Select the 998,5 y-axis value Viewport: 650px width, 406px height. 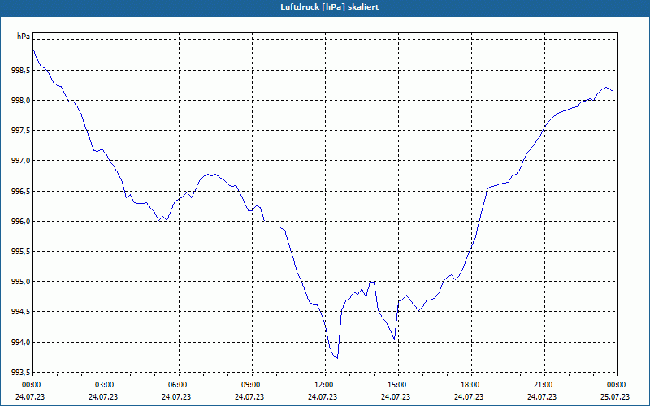(x=20, y=71)
